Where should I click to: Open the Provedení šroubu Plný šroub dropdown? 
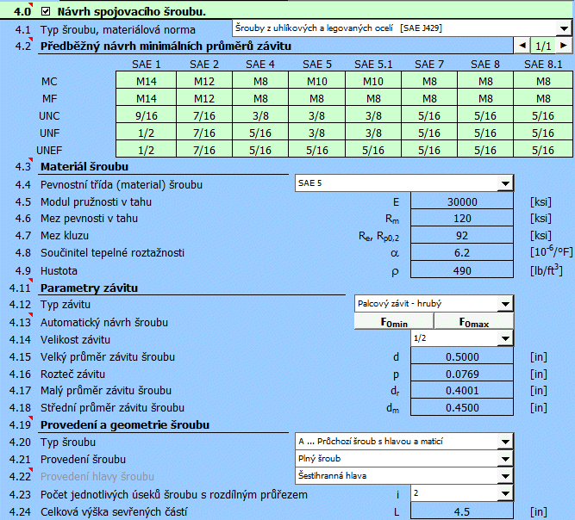(504, 459)
